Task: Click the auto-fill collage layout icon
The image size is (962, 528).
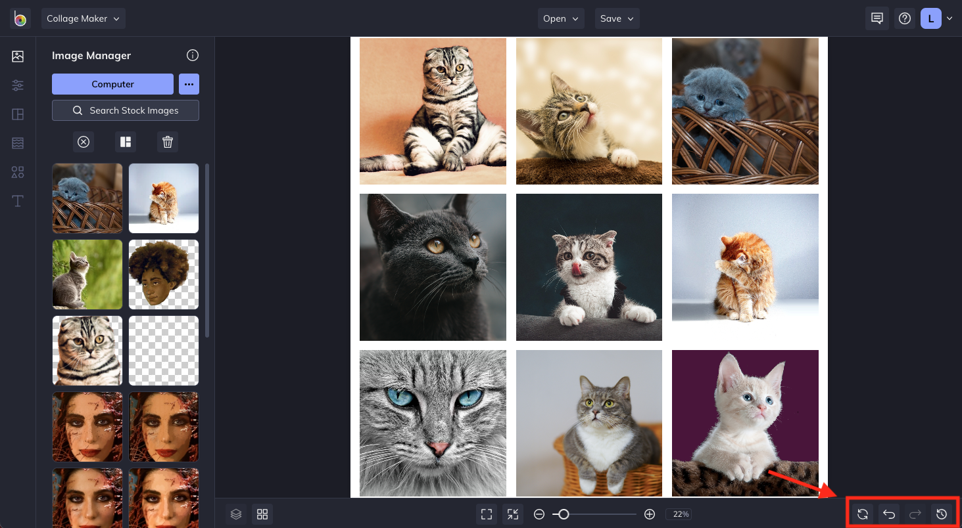Action: pos(126,142)
